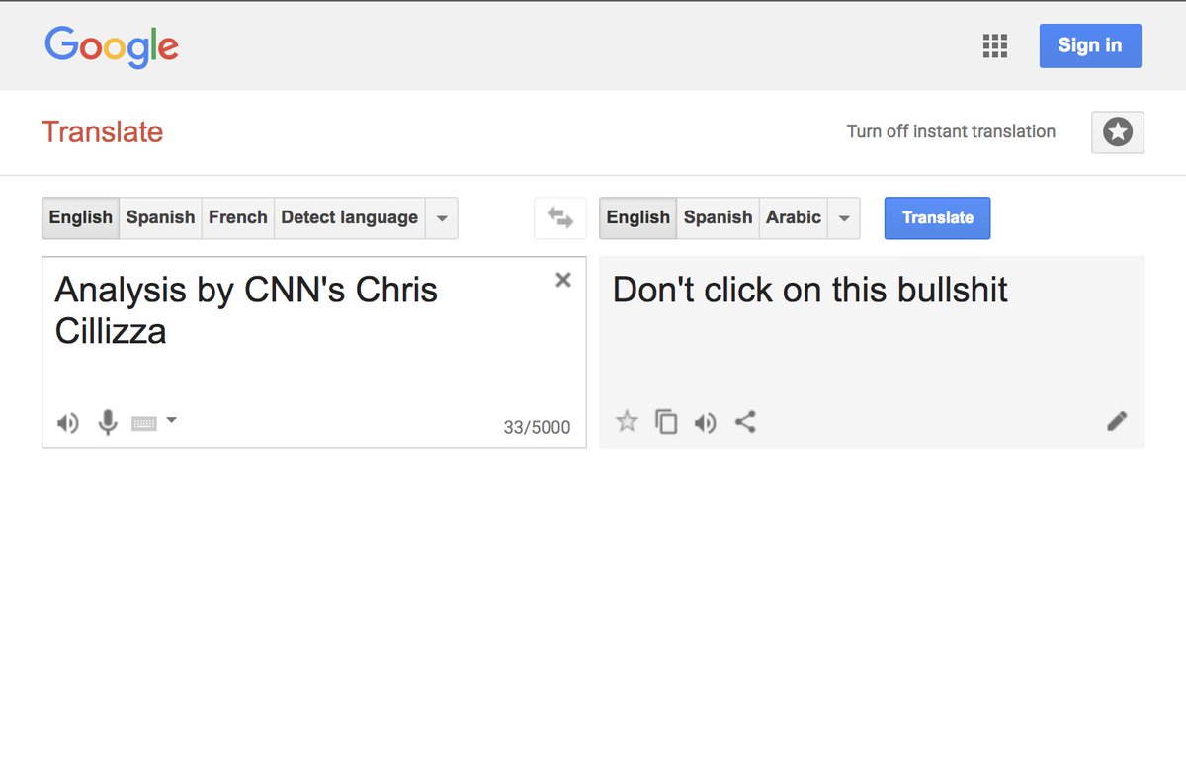
Task: Click the translated output text
Action: (810, 290)
